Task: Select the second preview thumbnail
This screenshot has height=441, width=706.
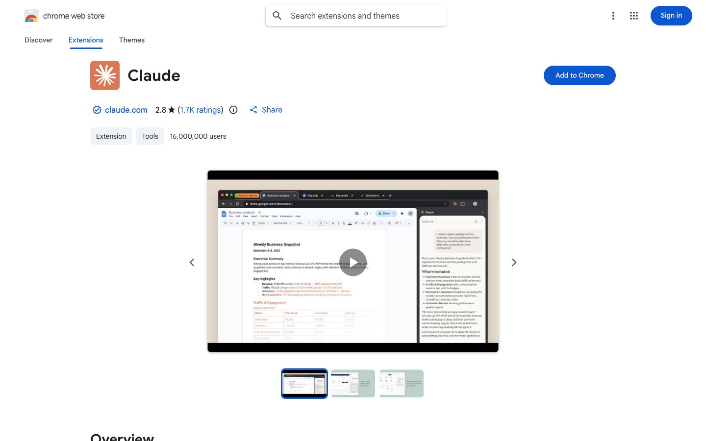Action: [x=353, y=384]
